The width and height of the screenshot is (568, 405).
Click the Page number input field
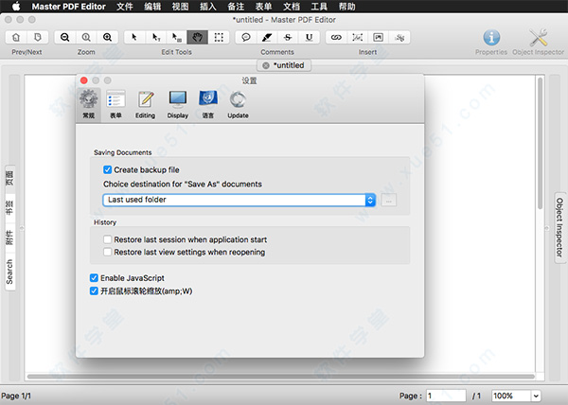click(x=446, y=396)
